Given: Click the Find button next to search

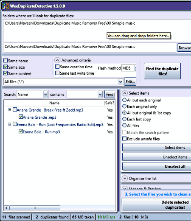Looking at the screenshot, I should pyautogui.click(x=110, y=94).
